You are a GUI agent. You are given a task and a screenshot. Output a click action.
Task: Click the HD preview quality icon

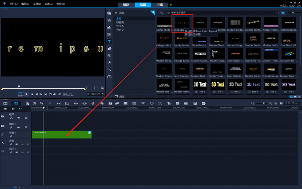click(59, 94)
